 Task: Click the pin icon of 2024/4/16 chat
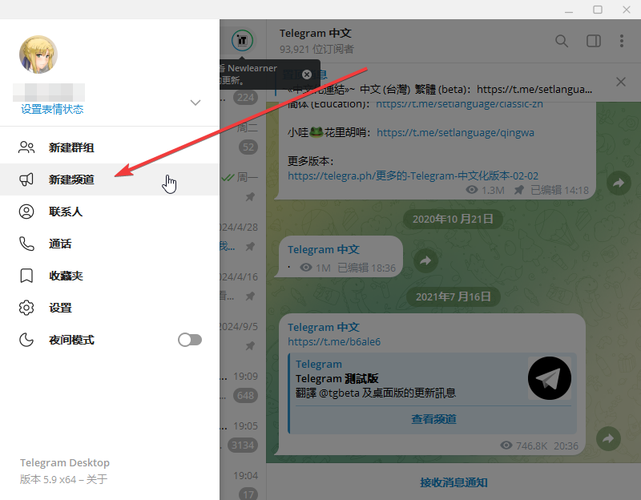tap(250, 296)
